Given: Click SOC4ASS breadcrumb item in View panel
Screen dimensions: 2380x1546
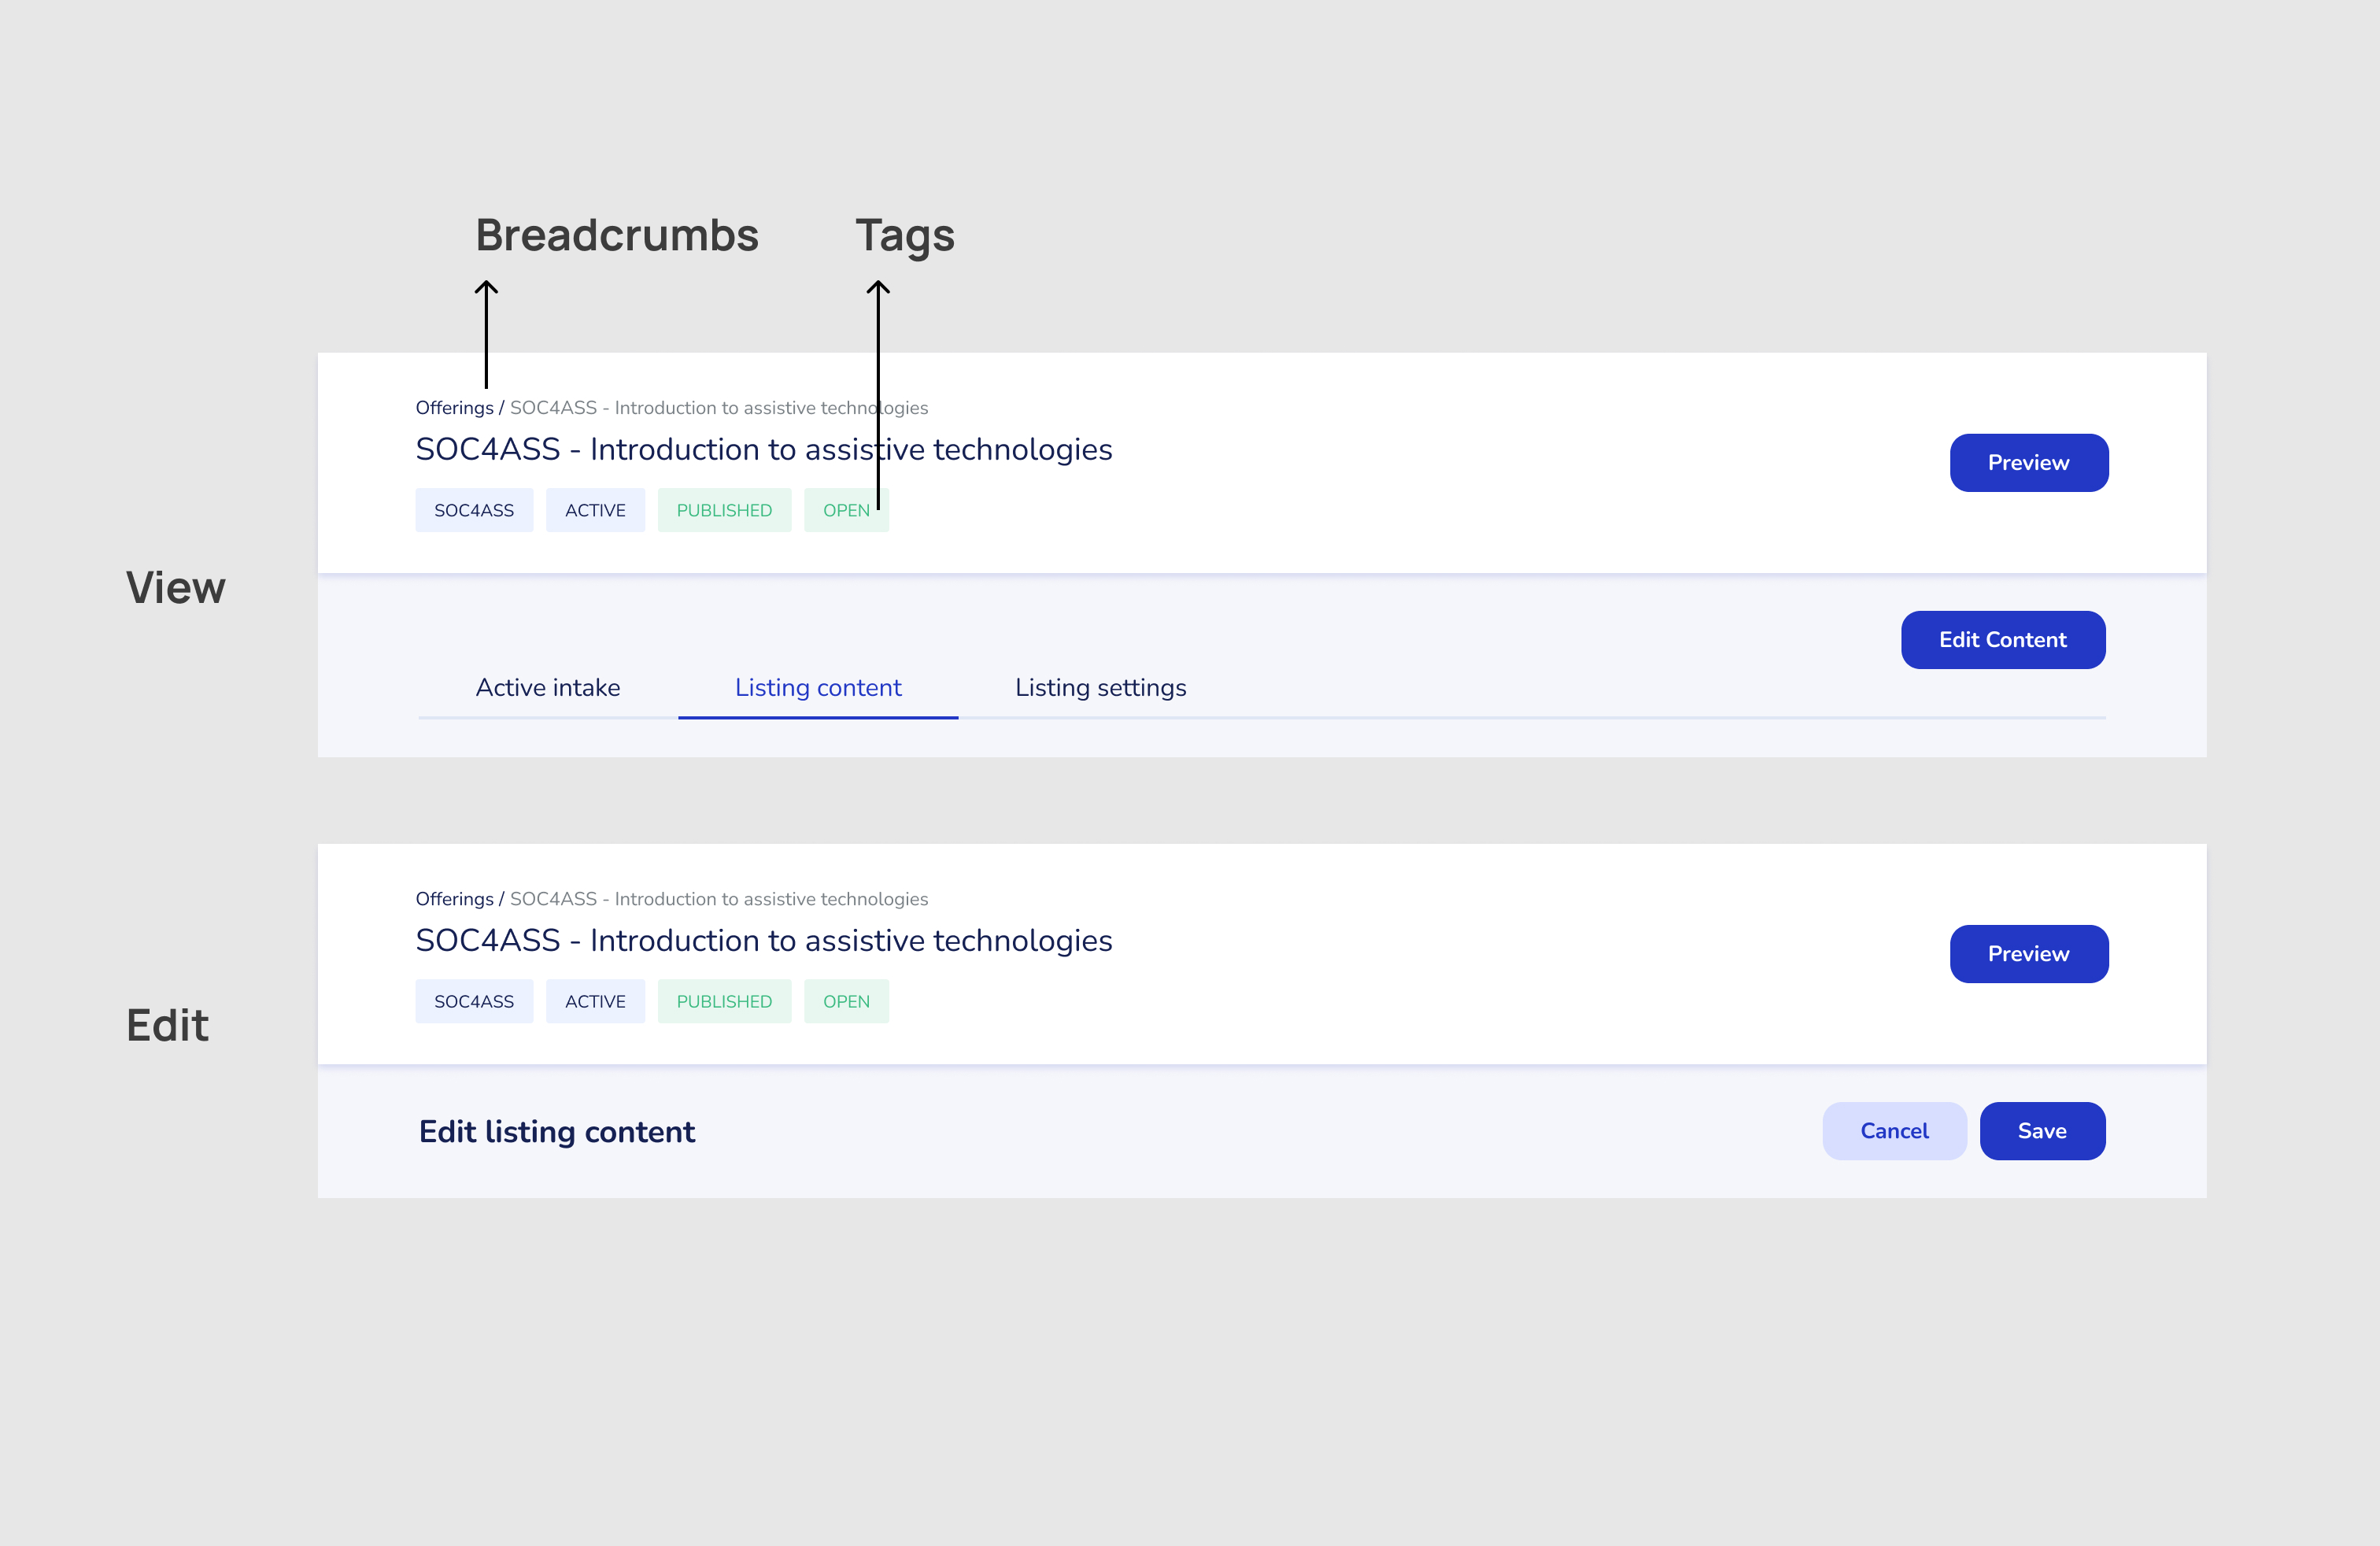Looking at the screenshot, I should (x=718, y=407).
